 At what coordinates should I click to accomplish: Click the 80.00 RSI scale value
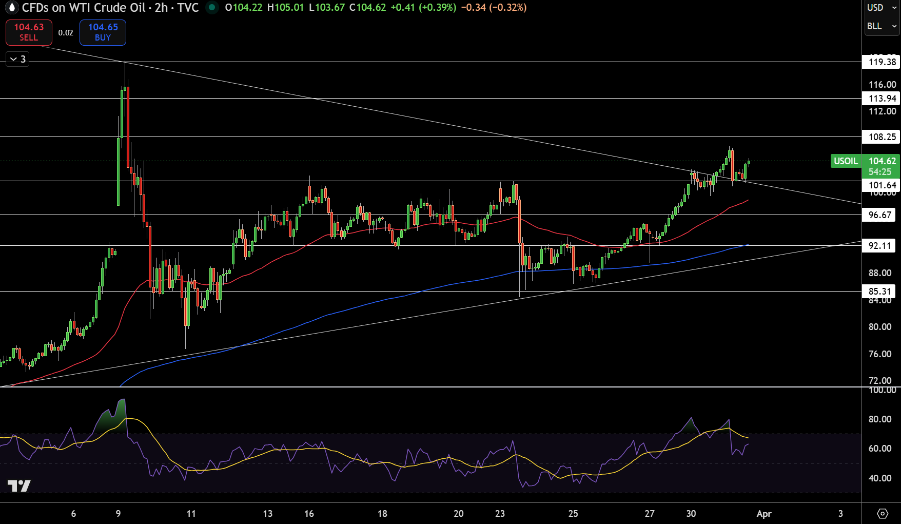point(880,419)
